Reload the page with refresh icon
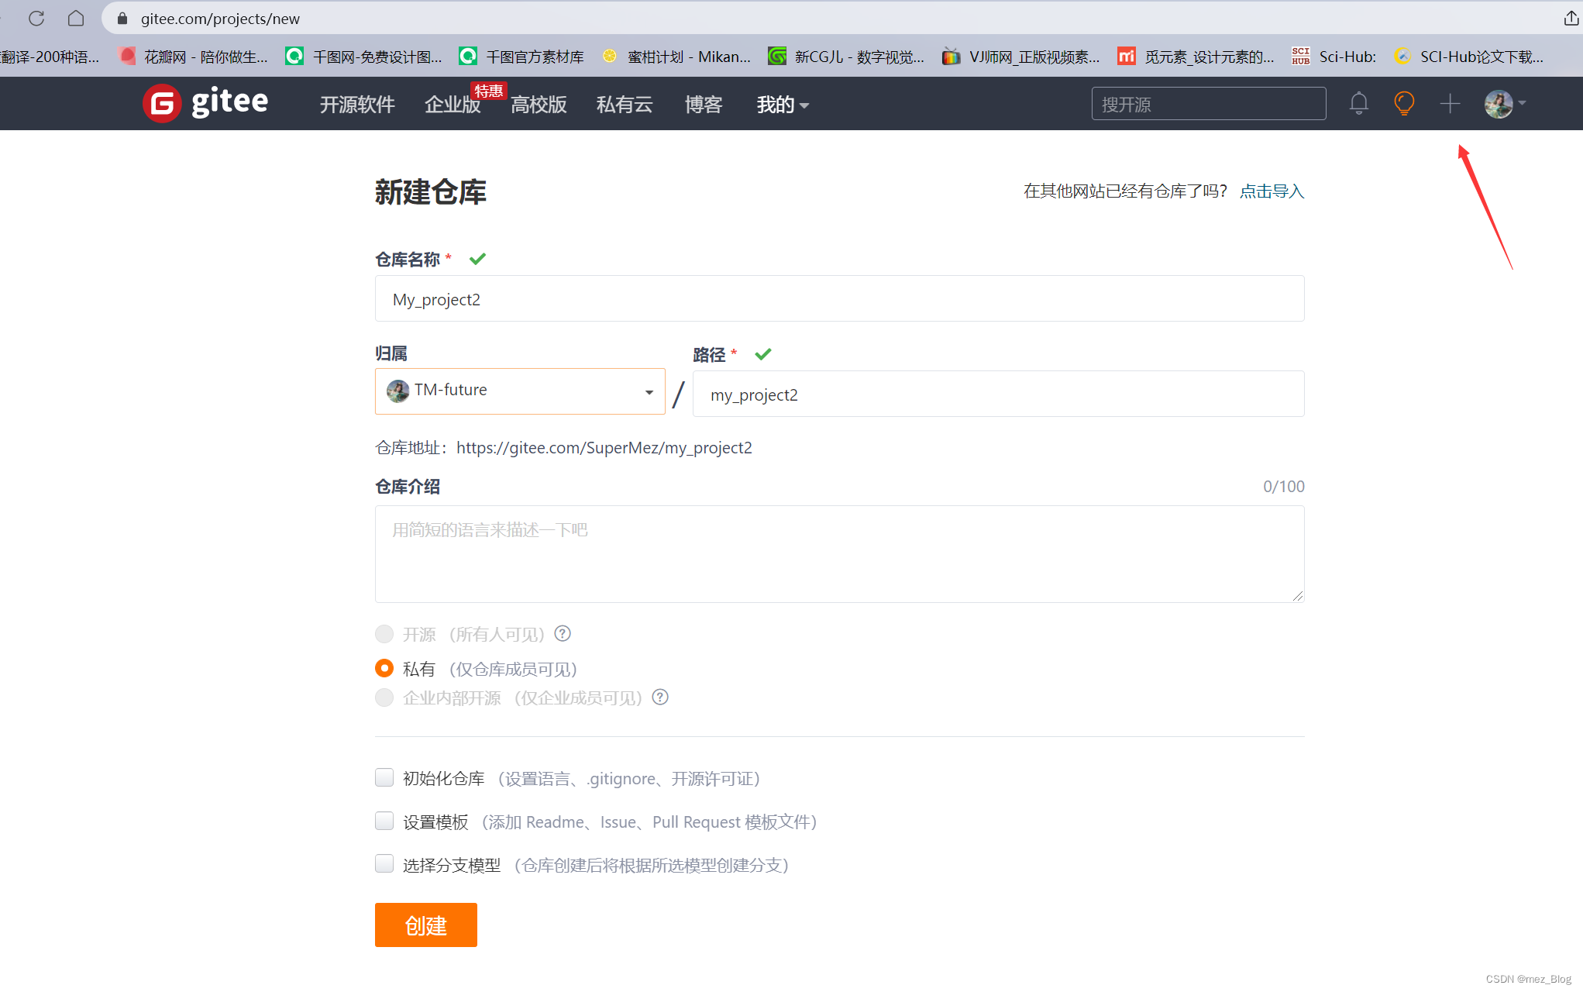 (36, 18)
